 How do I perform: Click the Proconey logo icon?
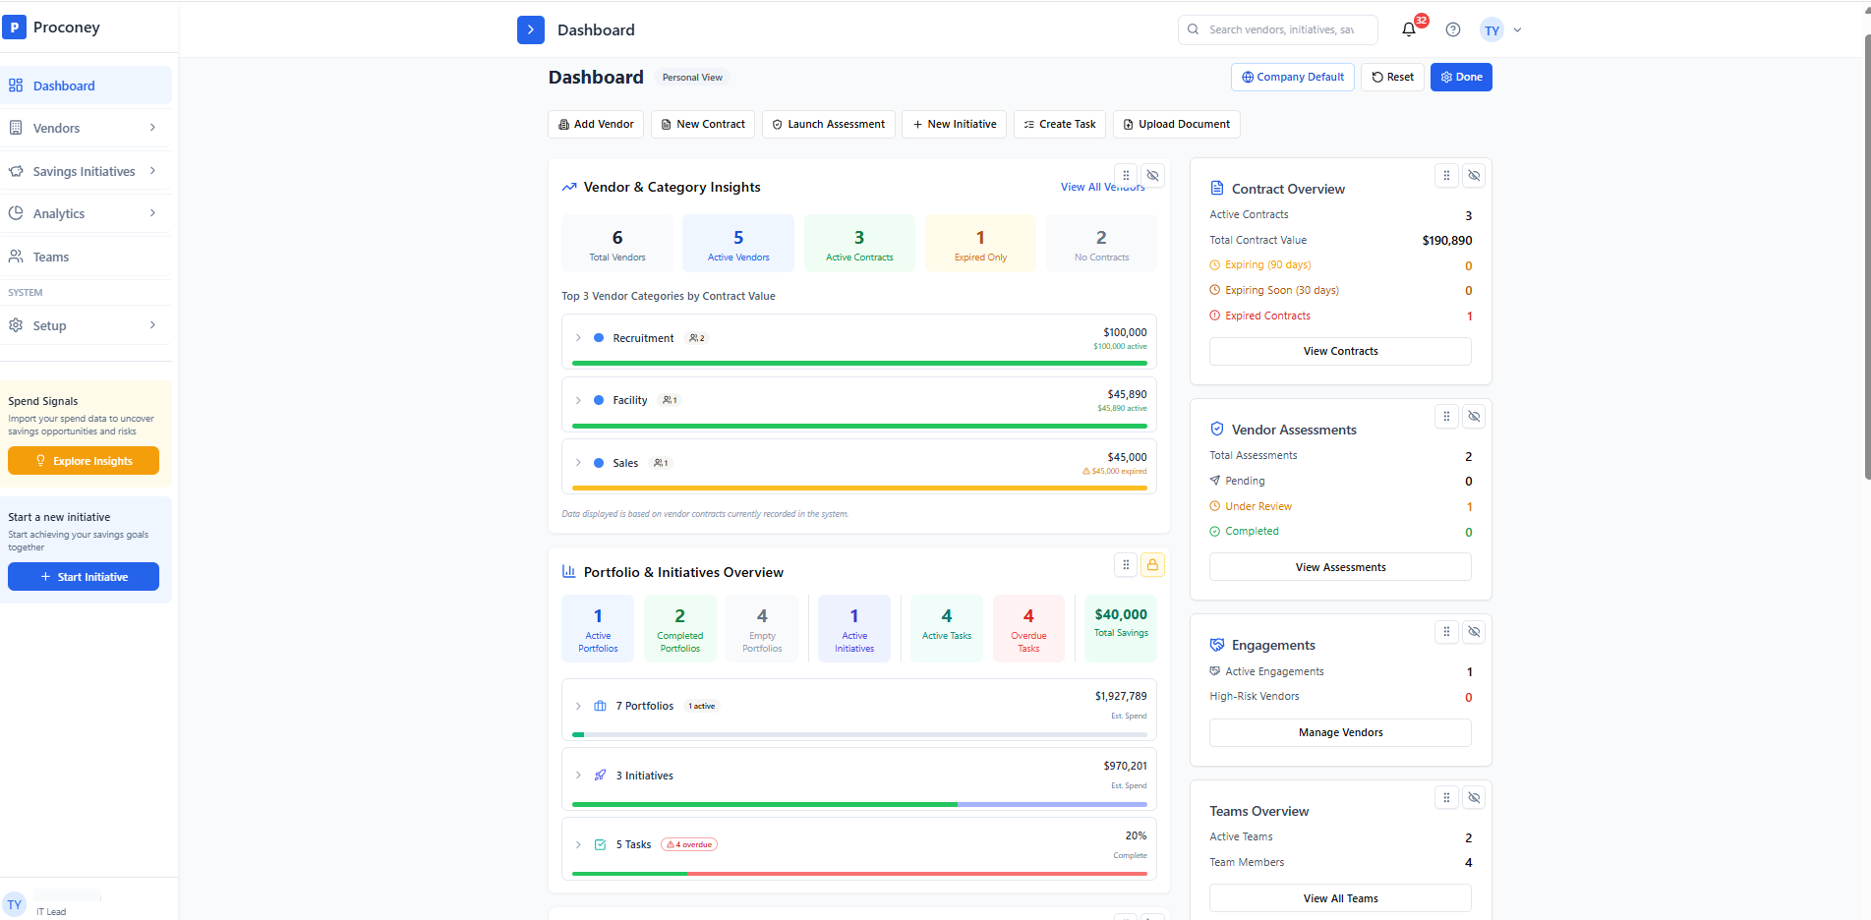pos(15,28)
